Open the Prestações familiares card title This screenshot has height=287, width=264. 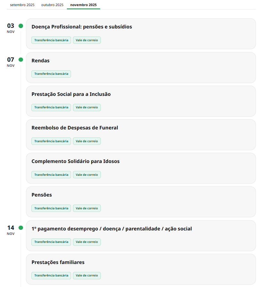click(58, 262)
